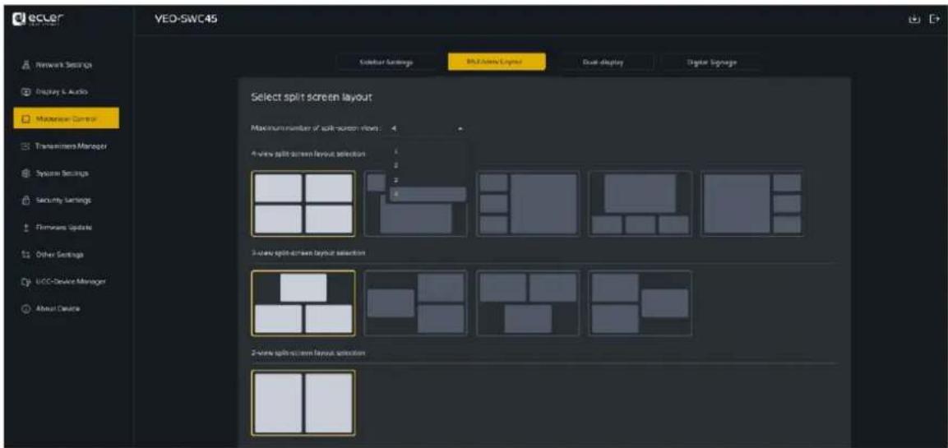Go to System Settings
This screenshot has width=948, height=448.
[x=66, y=173]
